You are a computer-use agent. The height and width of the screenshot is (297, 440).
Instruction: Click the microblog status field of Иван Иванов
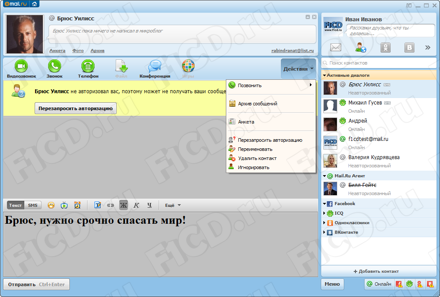390,31
